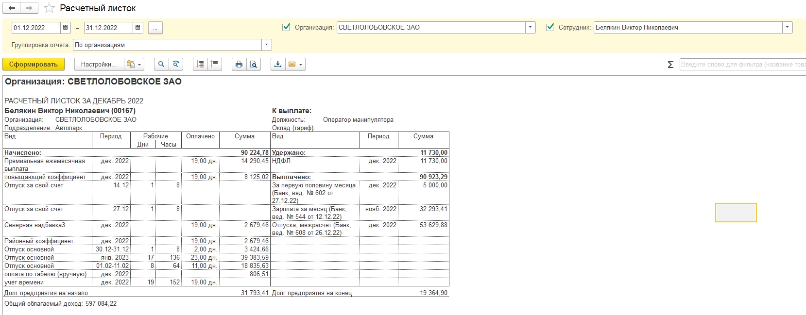The image size is (806, 315).
Task: Send the report by email envelope icon
Action: click(x=295, y=64)
